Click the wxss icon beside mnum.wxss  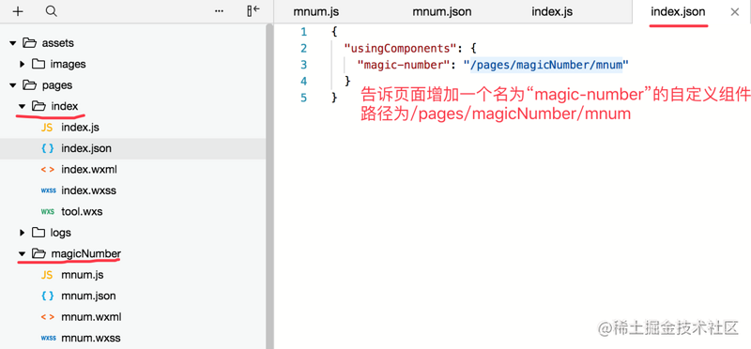coord(49,338)
